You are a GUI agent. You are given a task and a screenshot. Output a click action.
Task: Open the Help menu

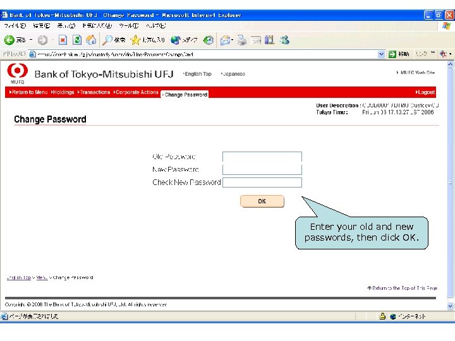pyautogui.click(x=156, y=26)
